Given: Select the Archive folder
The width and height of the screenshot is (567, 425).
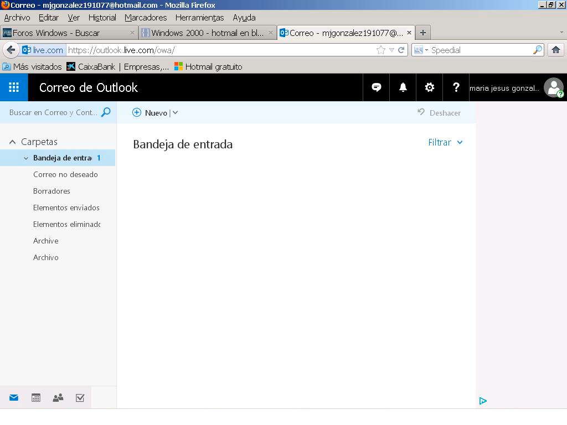Looking at the screenshot, I should (45, 241).
